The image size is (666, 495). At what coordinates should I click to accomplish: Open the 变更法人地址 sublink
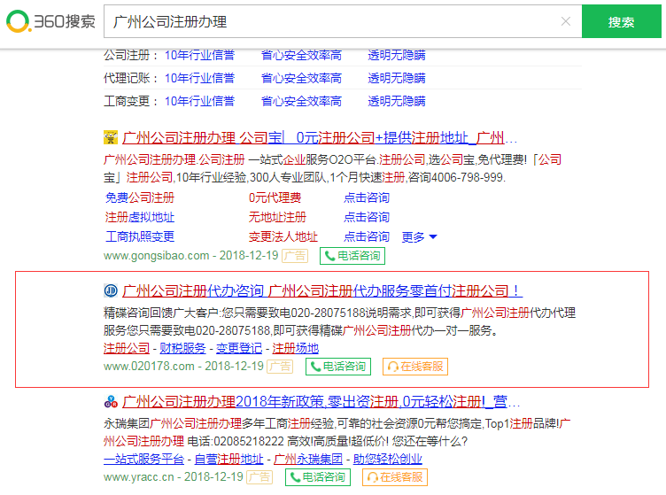pos(283,236)
